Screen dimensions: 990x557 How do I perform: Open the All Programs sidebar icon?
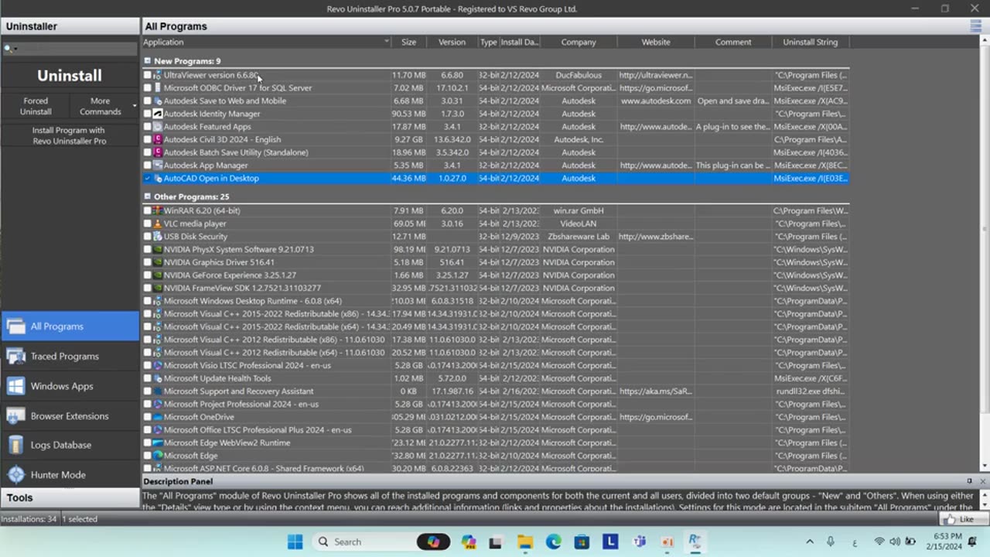click(x=15, y=326)
